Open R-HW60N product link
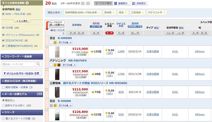The width and height of the screenshot is (212, 122). [64, 38]
